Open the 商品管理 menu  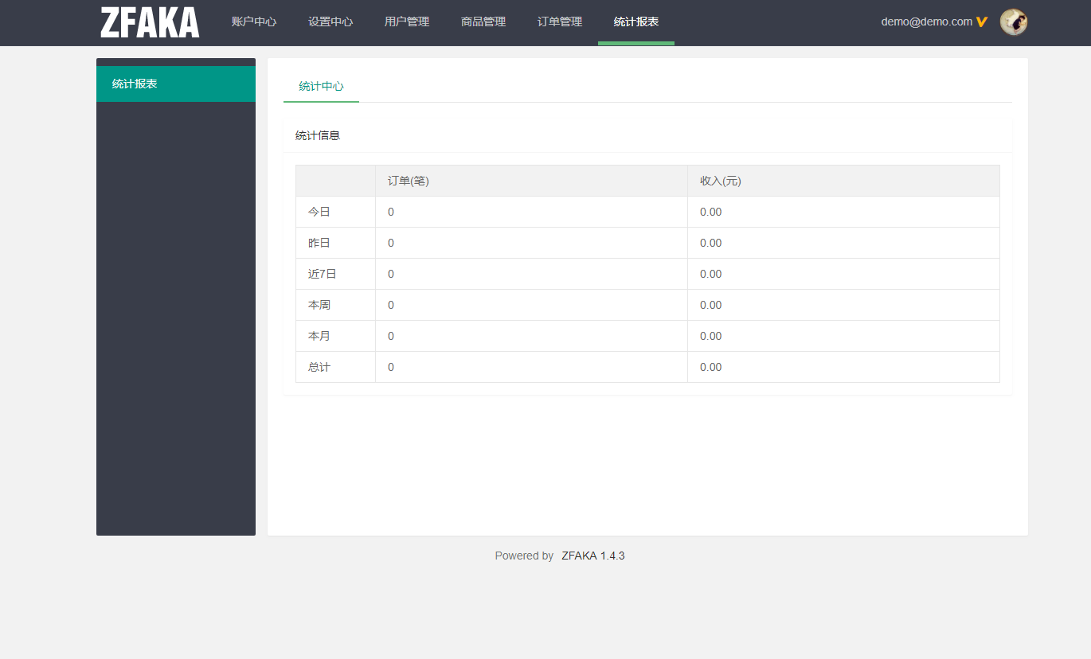(483, 22)
